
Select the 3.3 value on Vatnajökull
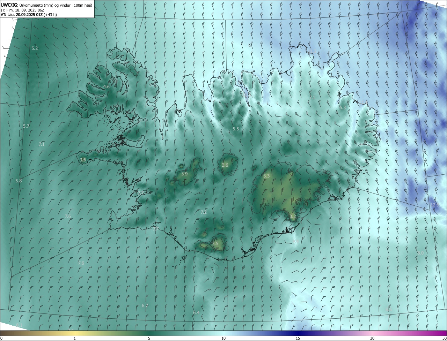266,176
